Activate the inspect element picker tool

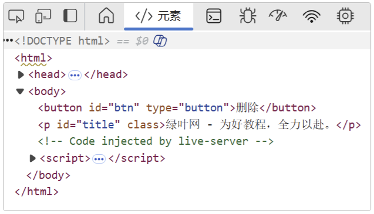16,16
